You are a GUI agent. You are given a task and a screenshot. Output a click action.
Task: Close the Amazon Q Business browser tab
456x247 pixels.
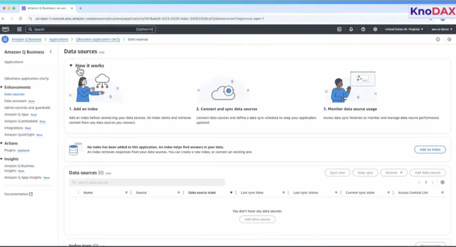click(72, 9)
